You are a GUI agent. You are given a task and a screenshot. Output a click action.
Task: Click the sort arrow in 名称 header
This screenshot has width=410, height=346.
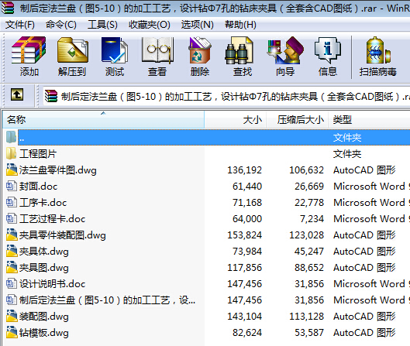pos(103,113)
